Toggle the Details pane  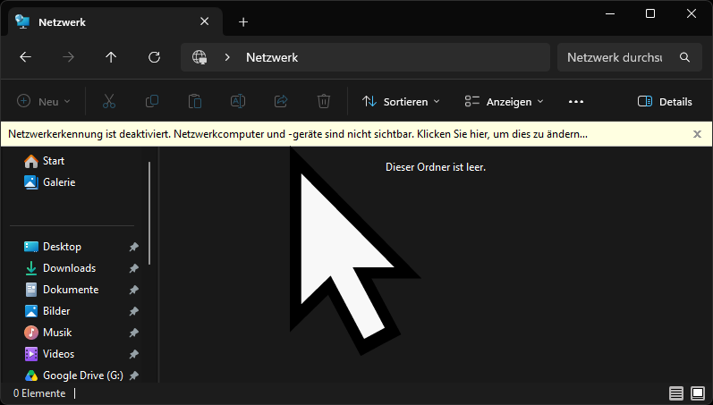[x=665, y=101]
